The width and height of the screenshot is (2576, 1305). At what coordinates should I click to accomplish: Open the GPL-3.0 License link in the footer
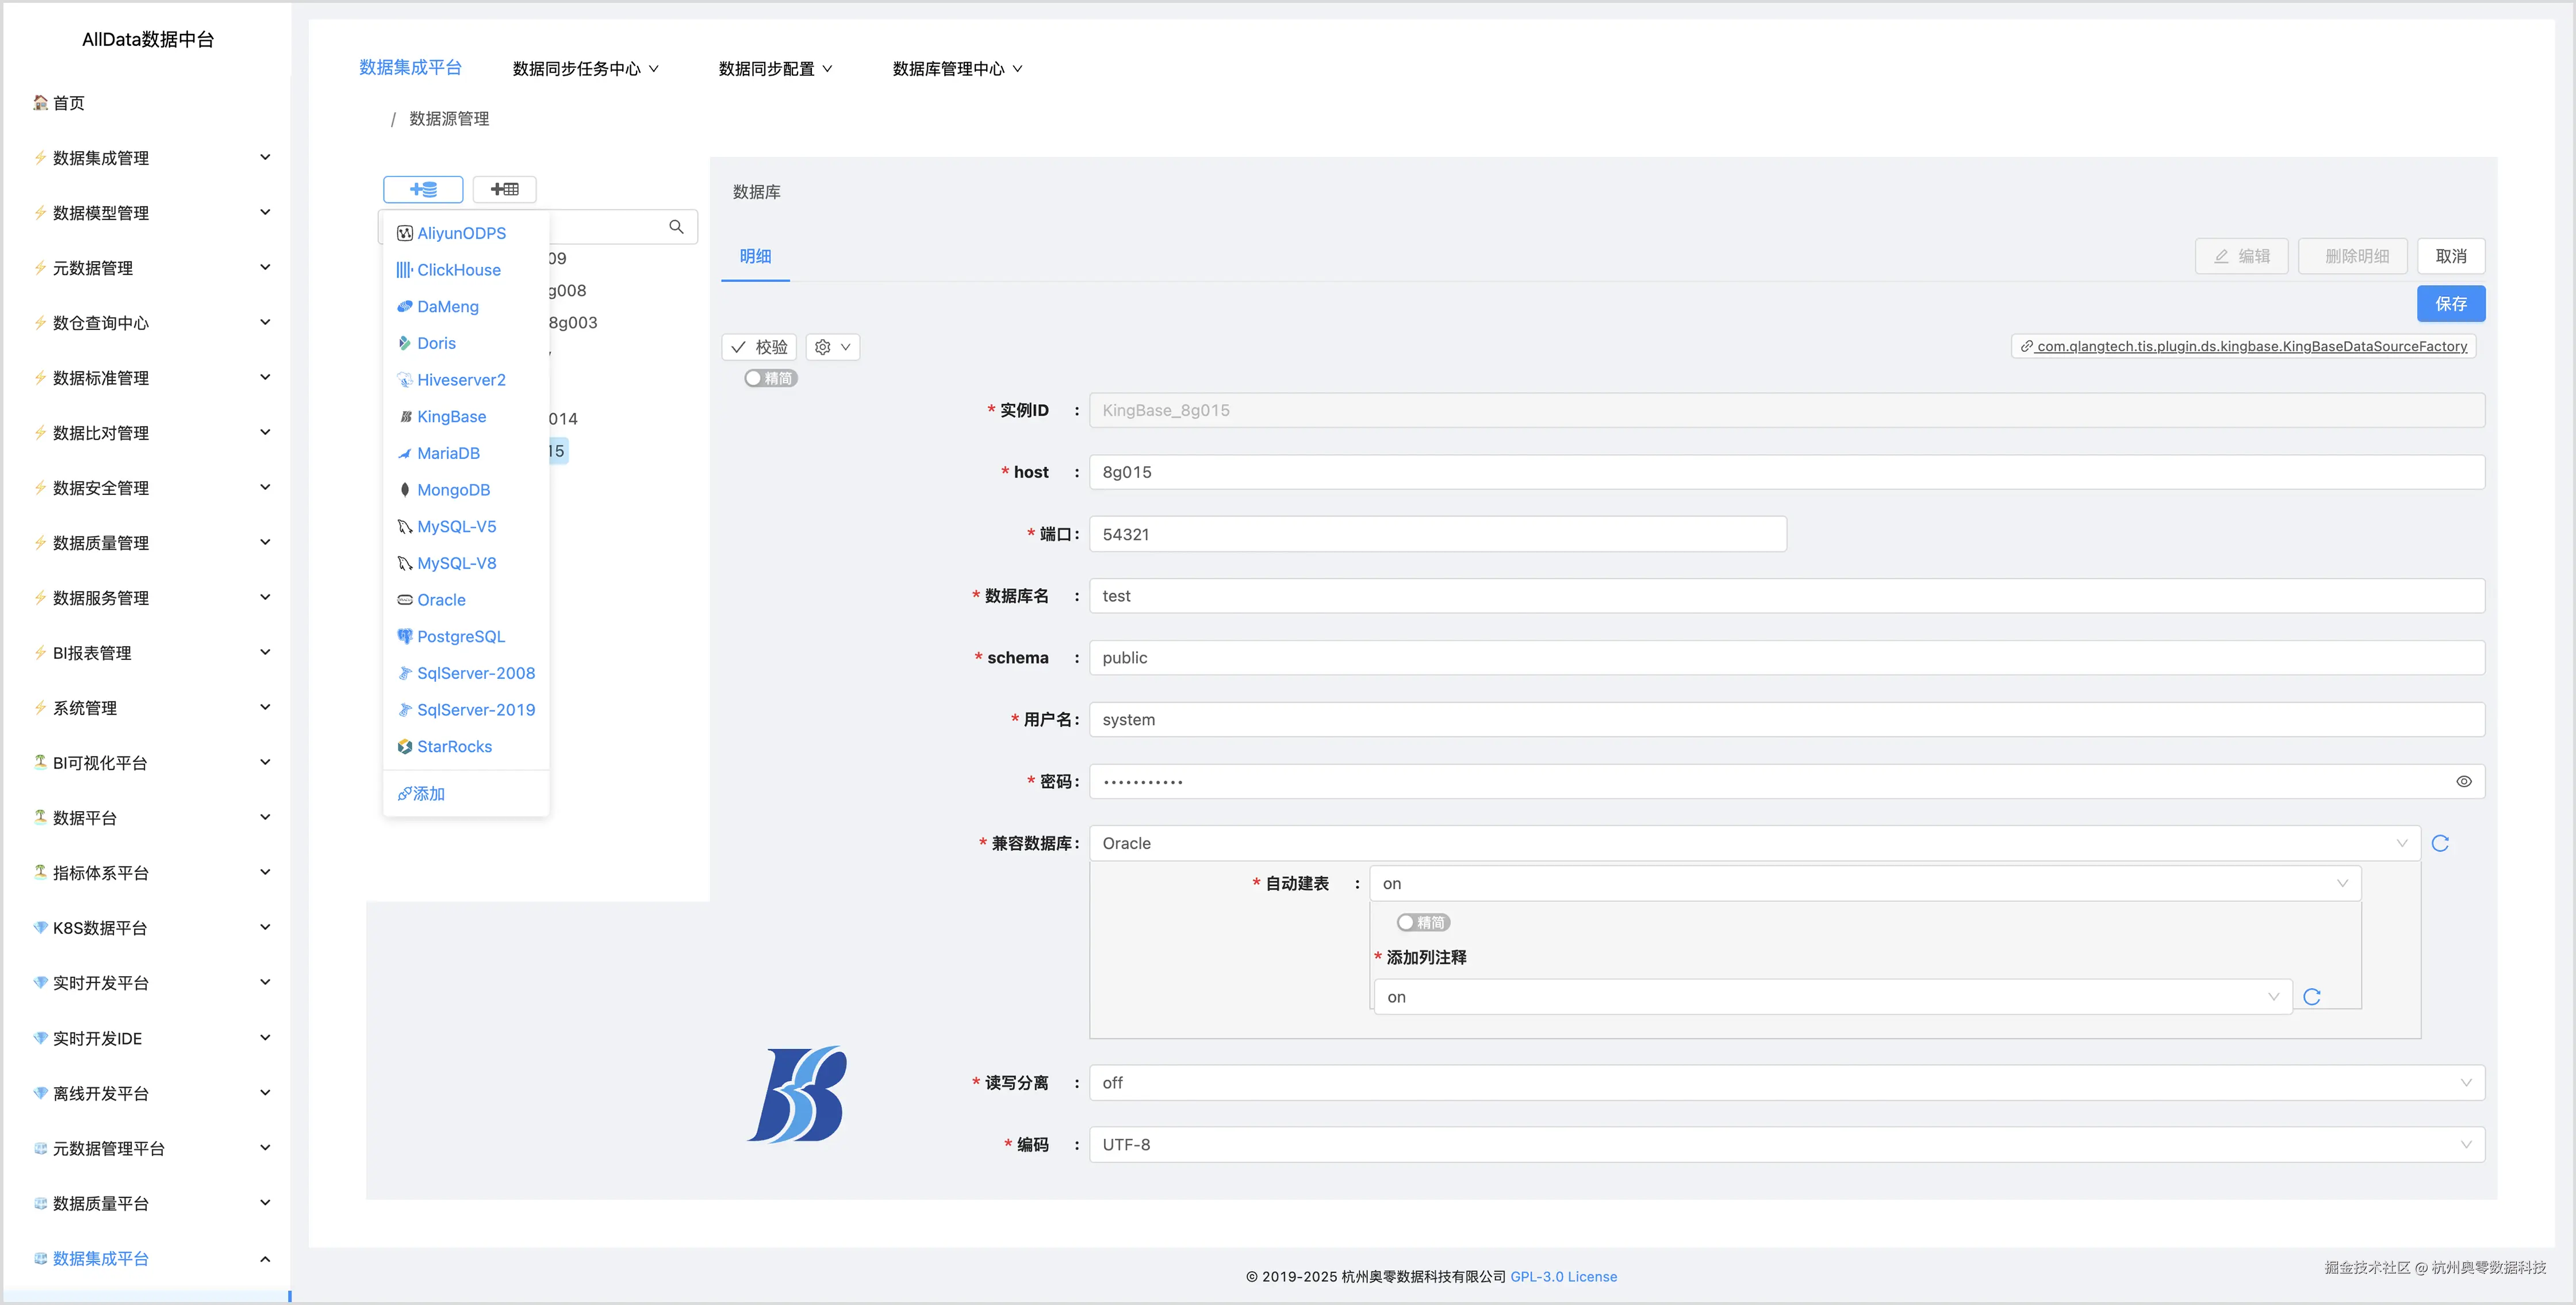1563,1276
